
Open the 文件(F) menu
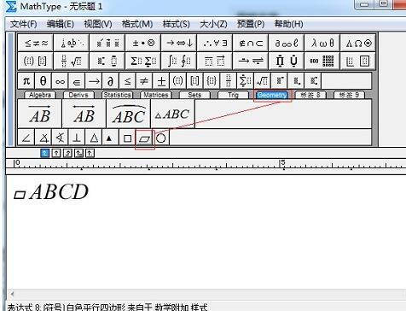point(24,24)
